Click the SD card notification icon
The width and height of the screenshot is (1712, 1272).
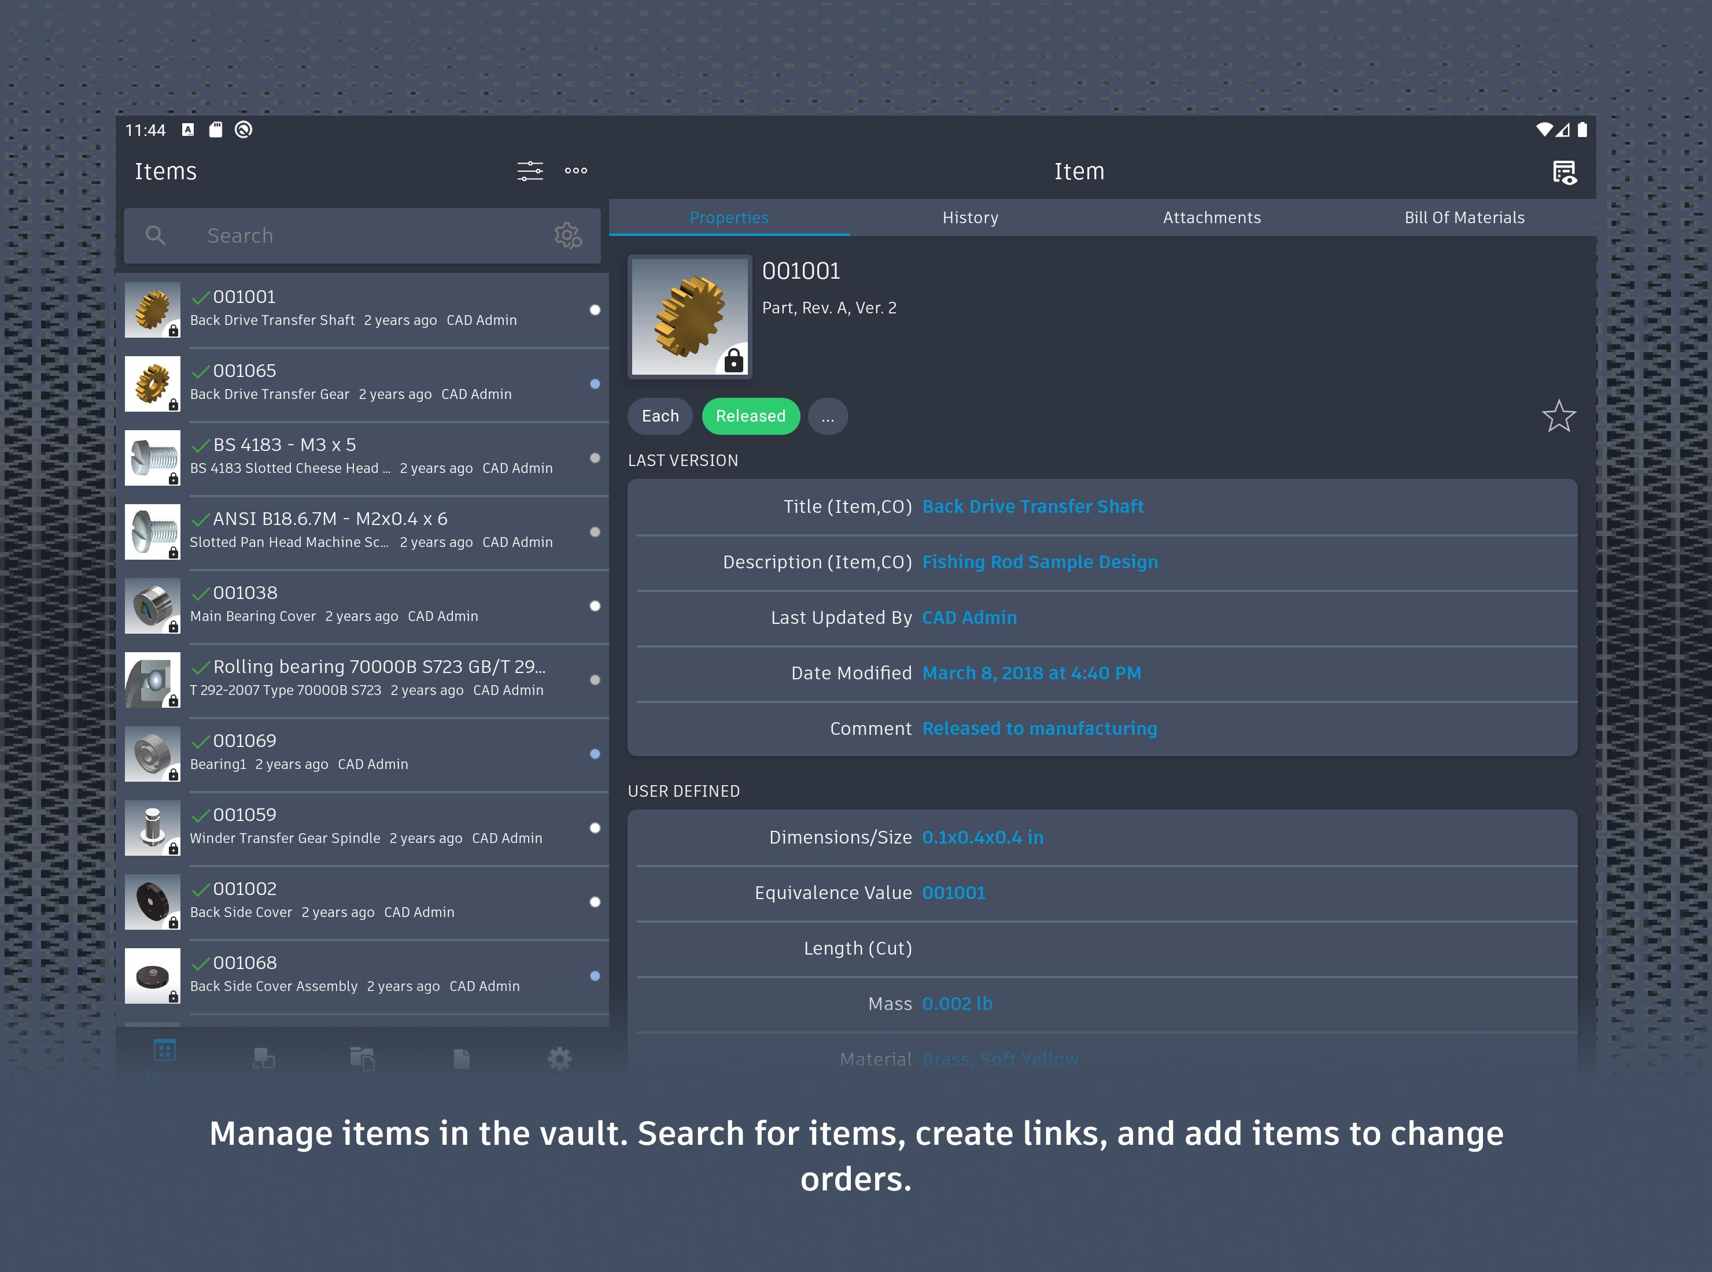coord(216,130)
